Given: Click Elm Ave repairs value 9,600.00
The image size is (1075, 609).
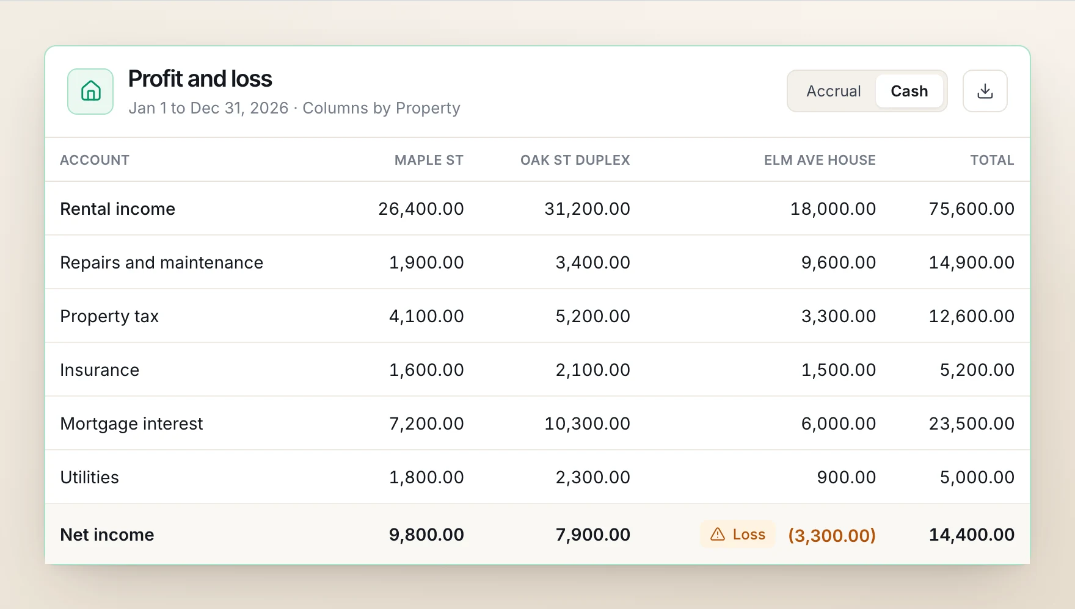Looking at the screenshot, I should tap(839, 262).
